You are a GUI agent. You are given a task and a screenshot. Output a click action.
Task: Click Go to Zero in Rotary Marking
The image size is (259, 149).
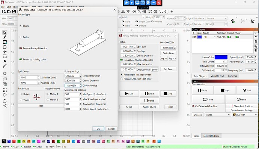(x=168, y=53)
